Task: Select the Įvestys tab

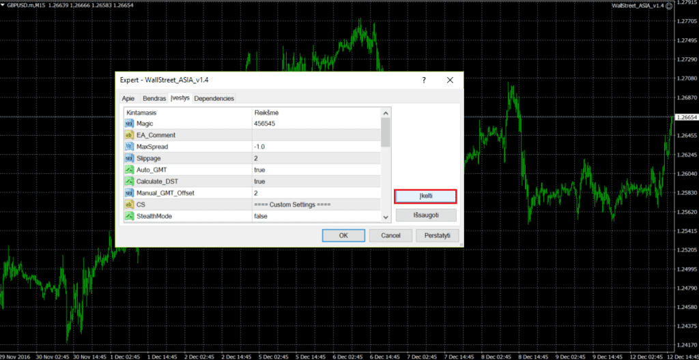Action: point(180,98)
